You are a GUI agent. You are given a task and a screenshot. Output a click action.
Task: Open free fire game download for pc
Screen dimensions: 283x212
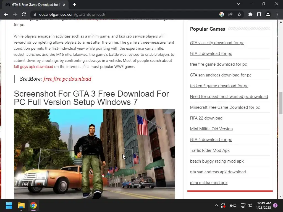click(x=218, y=64)
